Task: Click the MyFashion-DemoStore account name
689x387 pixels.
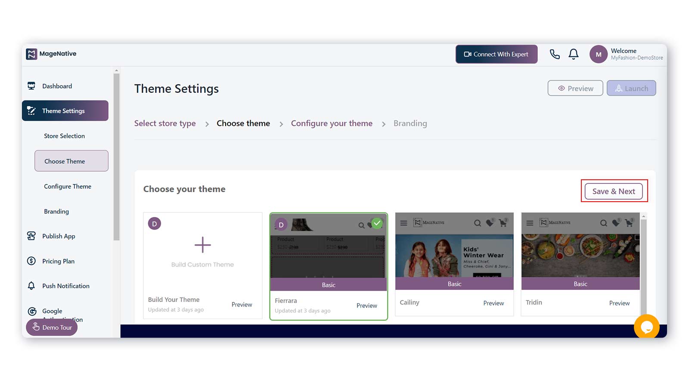Action: point(637,58)
